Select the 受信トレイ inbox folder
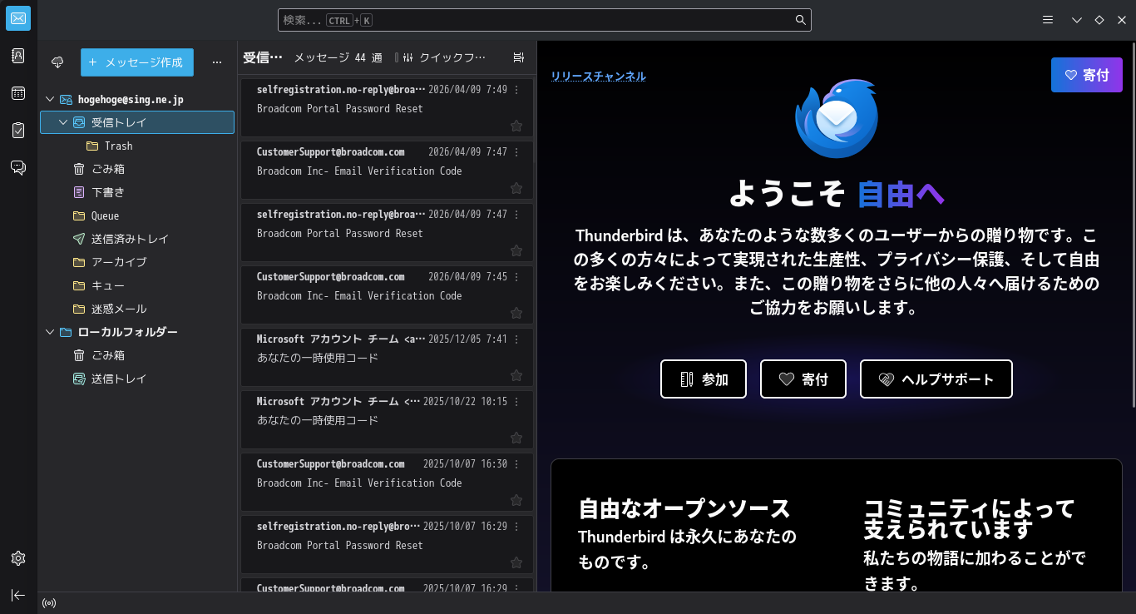The width and height of the screenshot is (1136, 614). (x=137, y=122)
